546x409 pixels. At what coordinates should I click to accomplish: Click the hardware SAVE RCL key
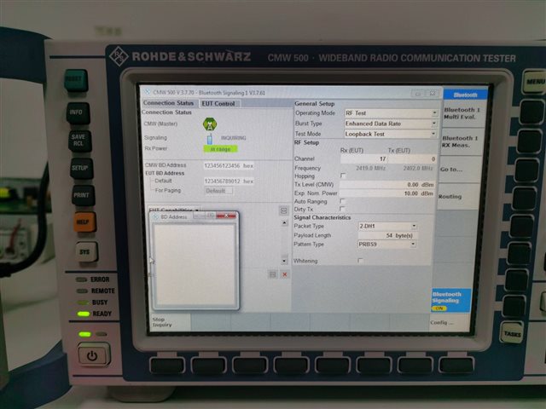[79, 141]
